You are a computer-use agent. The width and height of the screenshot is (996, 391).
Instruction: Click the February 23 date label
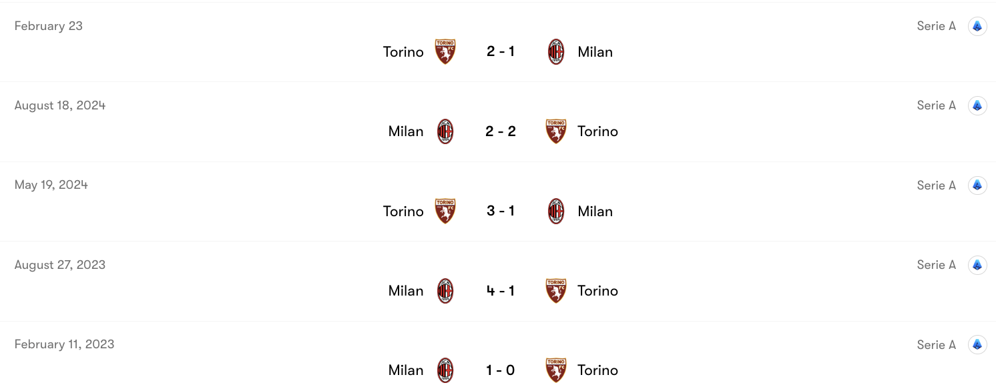point(49,26)
